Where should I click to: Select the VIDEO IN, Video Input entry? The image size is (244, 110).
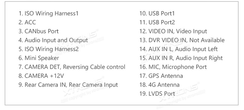point(173,31)
